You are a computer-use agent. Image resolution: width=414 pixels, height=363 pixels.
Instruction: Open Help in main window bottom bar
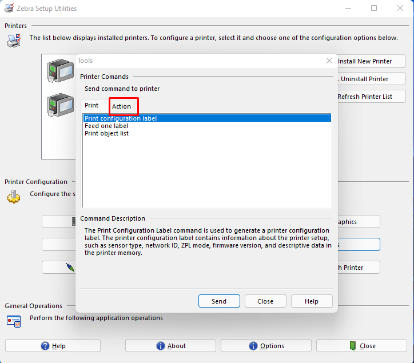click(53, 346)
